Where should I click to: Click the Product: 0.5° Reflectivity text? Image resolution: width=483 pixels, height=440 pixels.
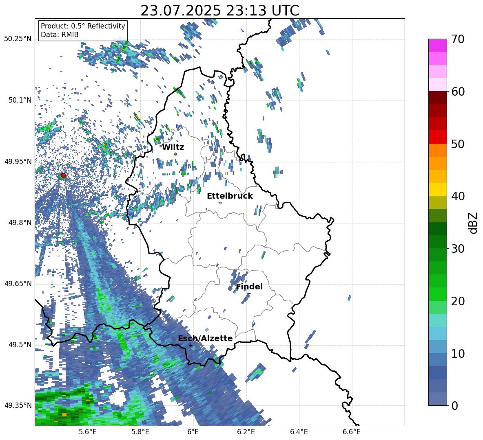(x=83, y=26)
